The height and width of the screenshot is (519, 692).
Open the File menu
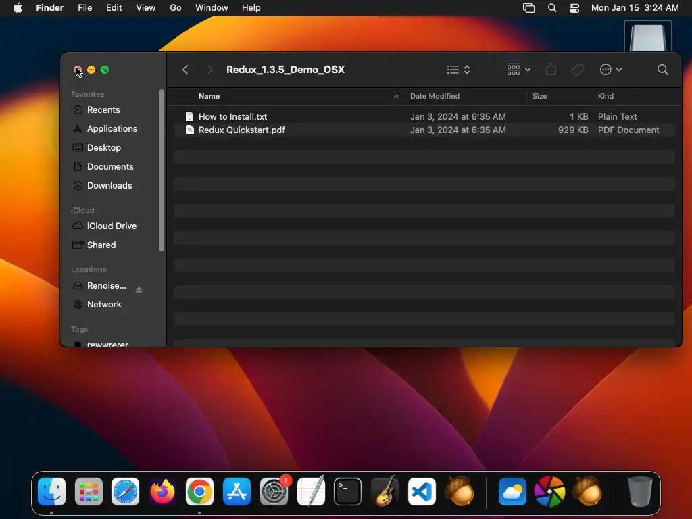(x=84, y=8)
